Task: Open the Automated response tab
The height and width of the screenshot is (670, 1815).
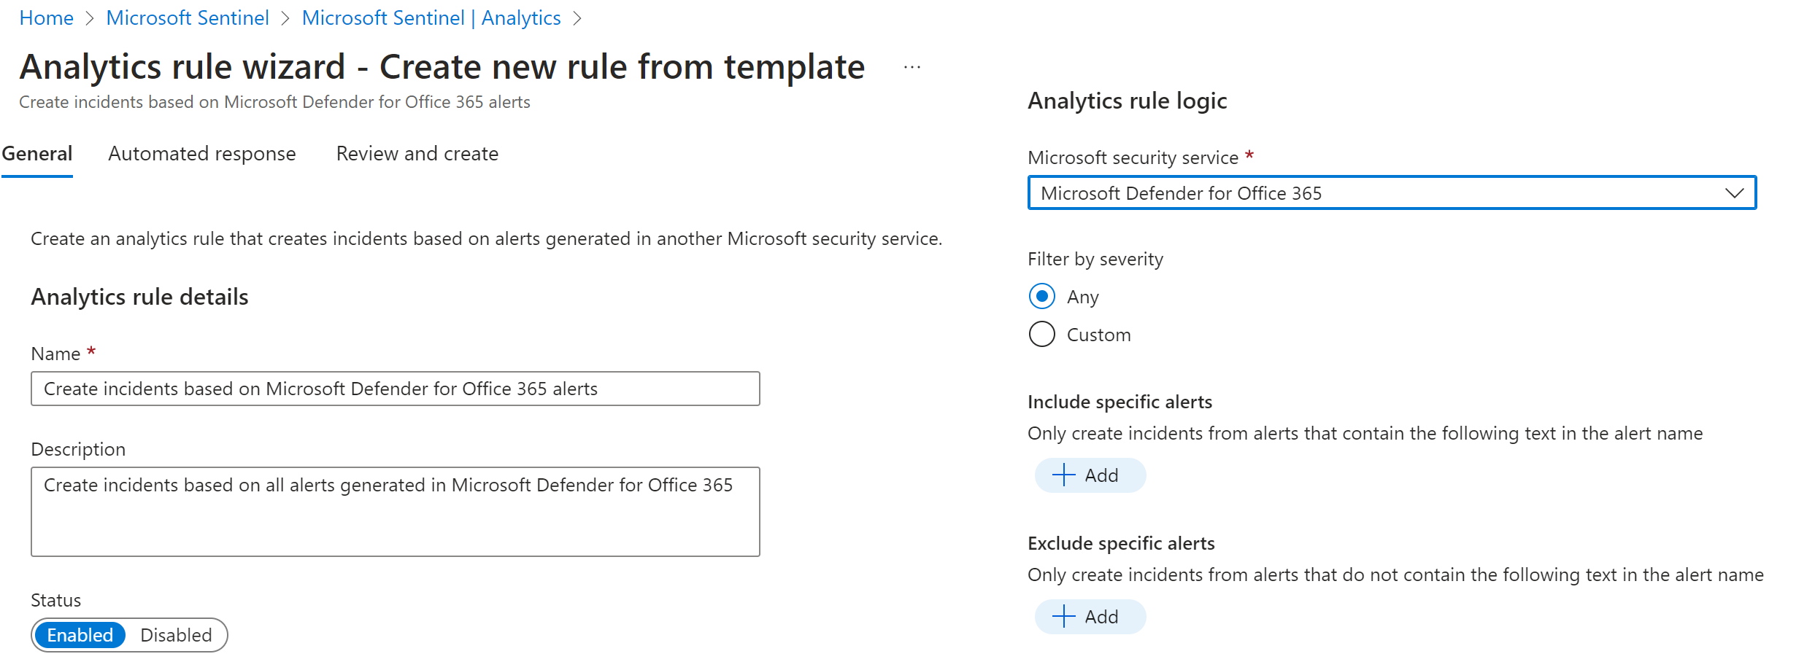Action: pos(202,154)
